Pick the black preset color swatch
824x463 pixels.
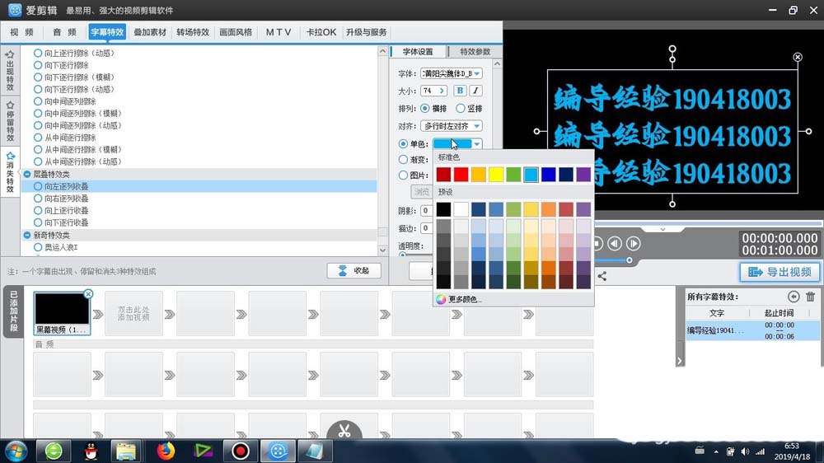pyautogui.click(x=443, y=209)
